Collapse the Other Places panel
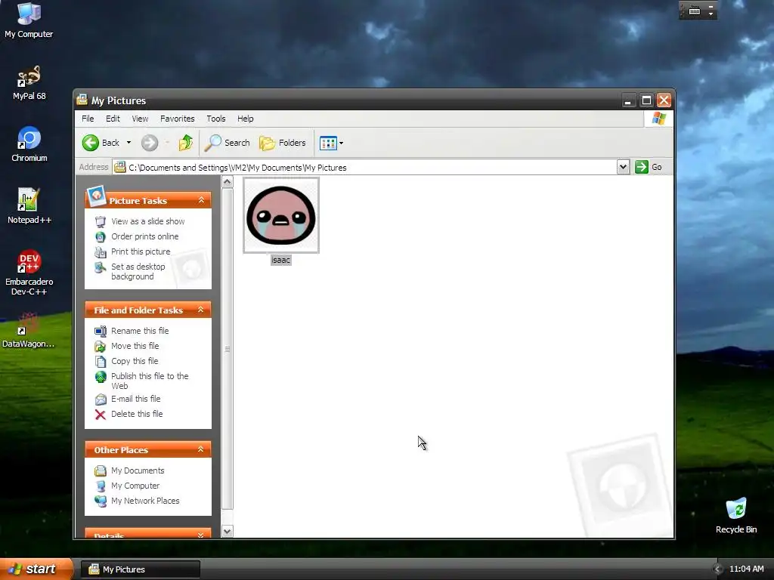 [x=201, y=449]
